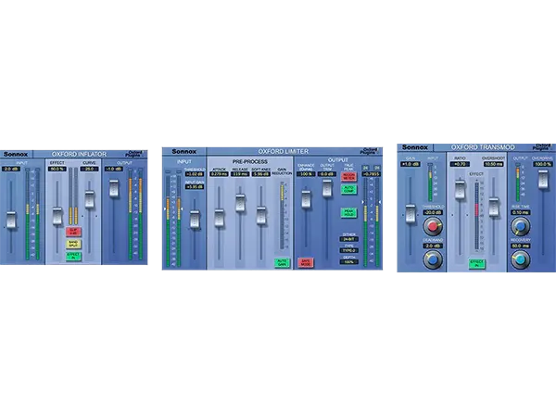Screen dimensions: 556x417
Task: Click Limiter Release value field
Action: (240, 174)
